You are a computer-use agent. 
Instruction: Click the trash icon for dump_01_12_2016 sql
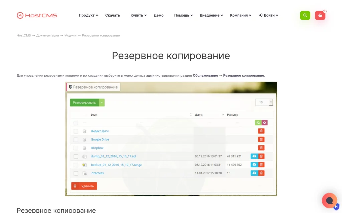click(261, 156)
